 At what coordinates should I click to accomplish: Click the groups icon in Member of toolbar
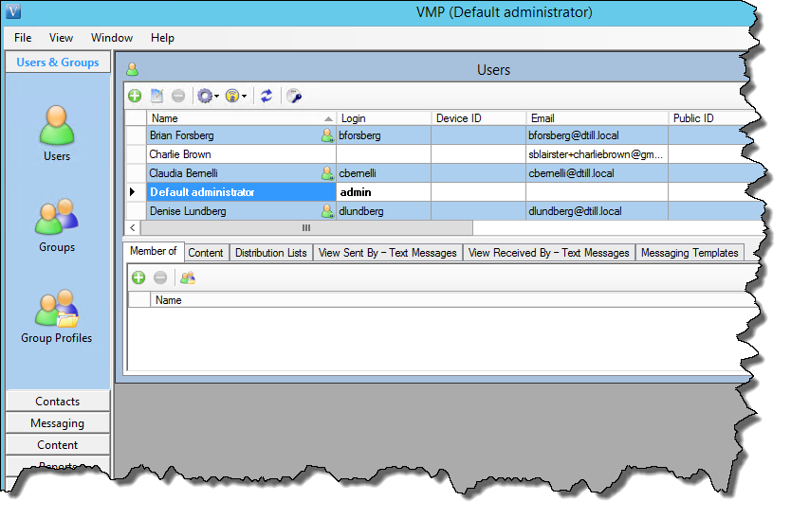pyautogui.click(x=188, y=277)
